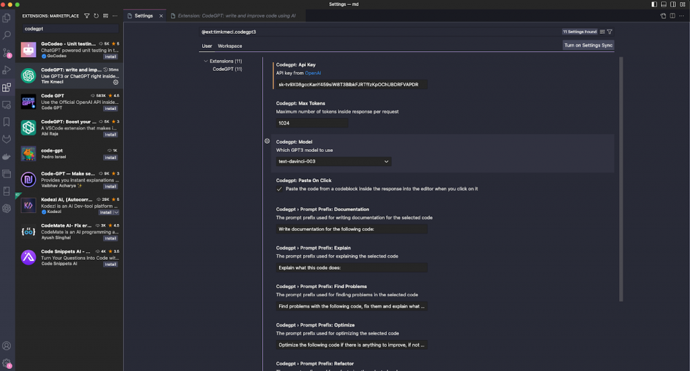Focus the extensions search box with codegpt
Image resolution: width=690 pixels, height=371 pixels.
pos(70,28)
